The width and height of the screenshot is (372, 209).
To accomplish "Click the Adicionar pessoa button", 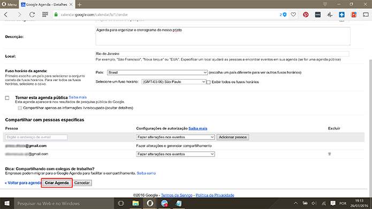I will tap(233, 137).
